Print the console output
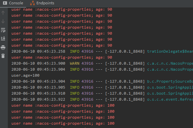193x128 pixels. coord(3,47)
